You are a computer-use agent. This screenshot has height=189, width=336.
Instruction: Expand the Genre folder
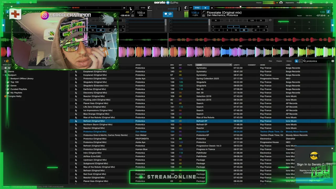pos(6,86)
